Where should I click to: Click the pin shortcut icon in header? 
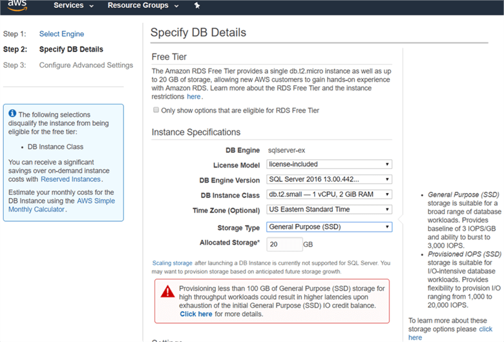click(197, 5)
